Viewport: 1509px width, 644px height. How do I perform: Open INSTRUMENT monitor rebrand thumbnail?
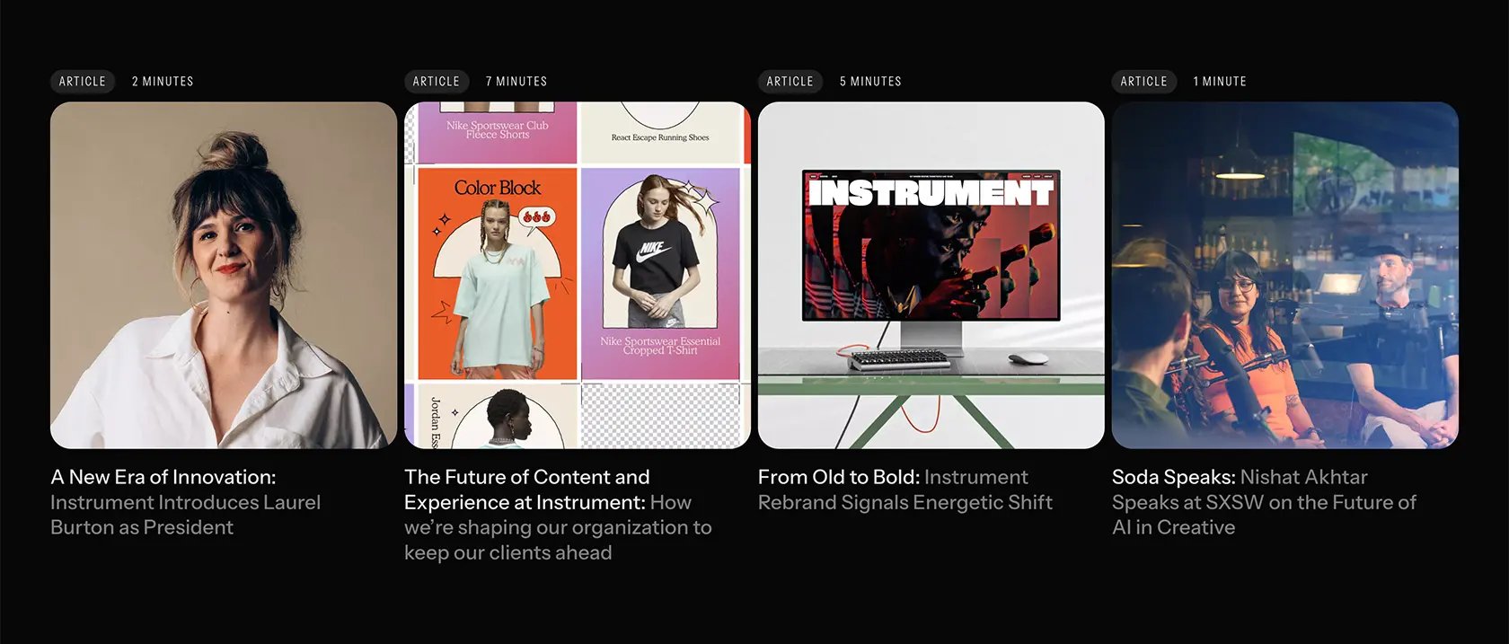point(931,275)
